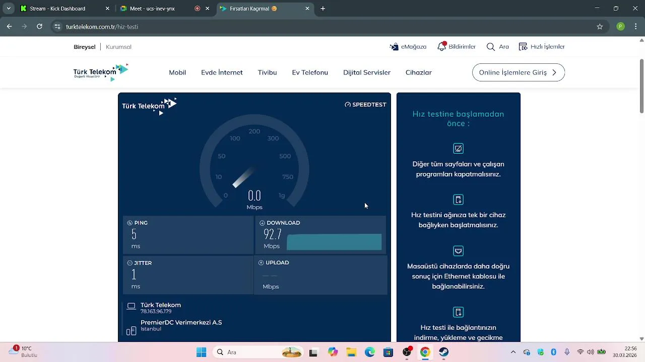Switch to Stream - Kick Dashboard tab
The height and width of the screenshot is (362, 645).
(x=64, y=9)
